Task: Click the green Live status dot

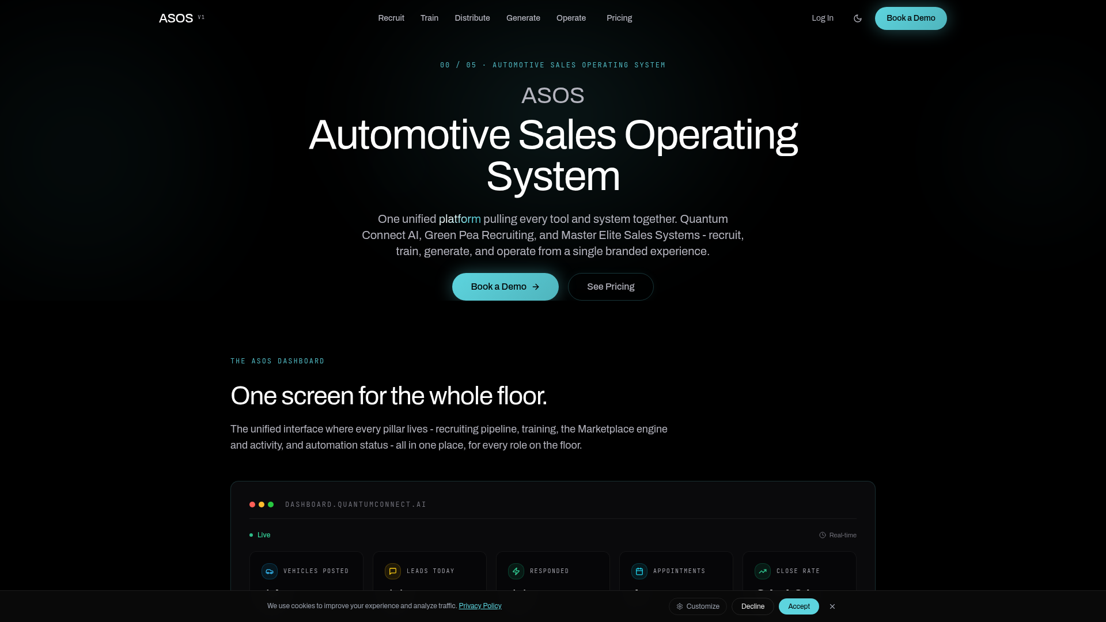Action: coord(251,535)
